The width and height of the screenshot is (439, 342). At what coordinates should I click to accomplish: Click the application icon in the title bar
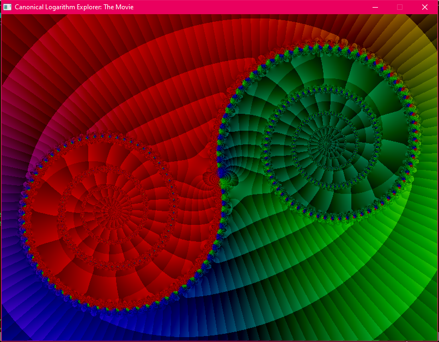[x=7, y=7]
